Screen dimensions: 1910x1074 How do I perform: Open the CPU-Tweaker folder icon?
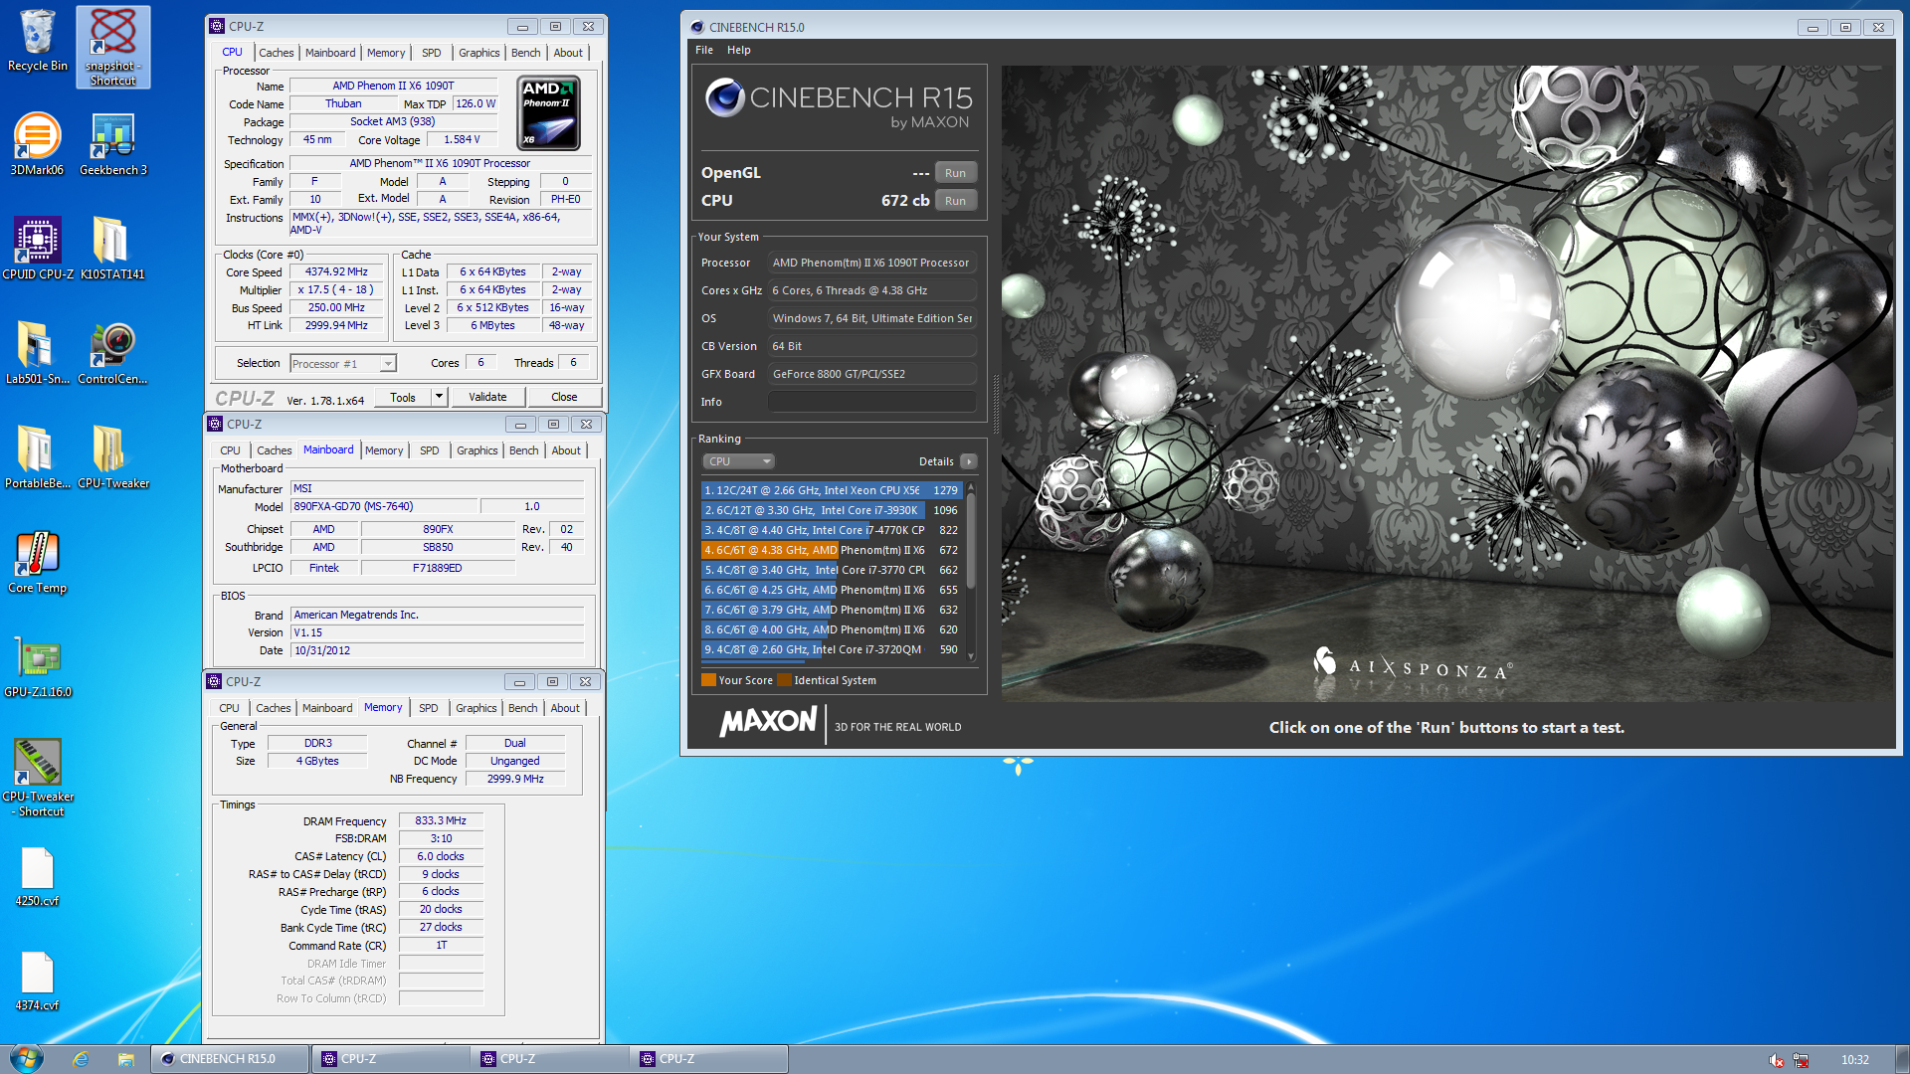coord(113,457)
